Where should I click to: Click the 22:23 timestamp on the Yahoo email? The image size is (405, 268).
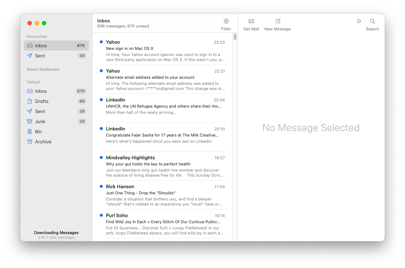point(219,42)
